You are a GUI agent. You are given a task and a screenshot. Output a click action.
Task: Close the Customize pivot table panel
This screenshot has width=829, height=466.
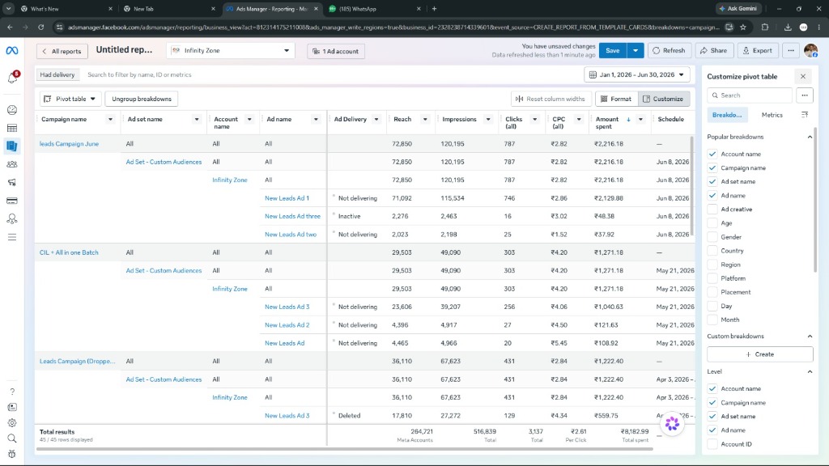[x=802, y=77]
